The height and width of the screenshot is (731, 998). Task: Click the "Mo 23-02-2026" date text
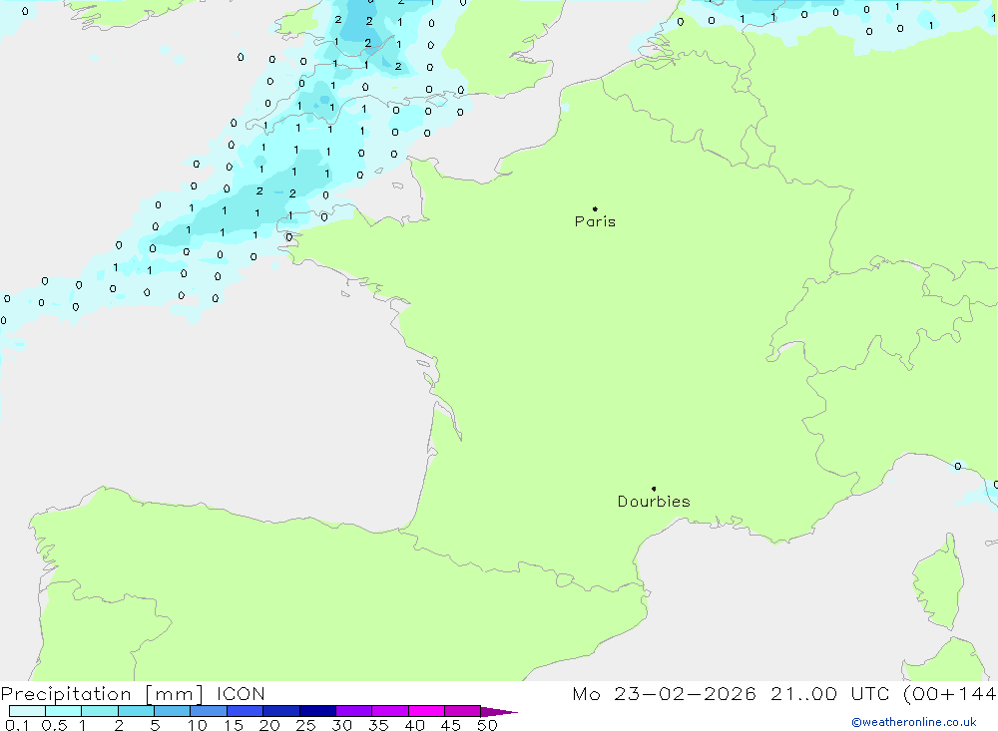pos(664,694)
